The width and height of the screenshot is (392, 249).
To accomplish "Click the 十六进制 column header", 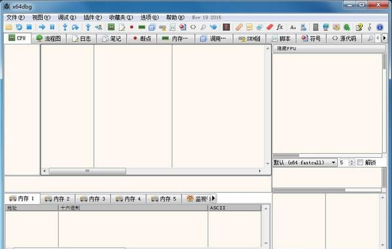I will [x=133, y=207].
